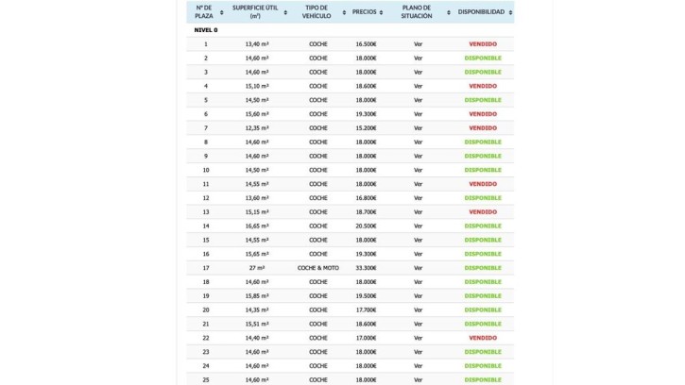Open 'Ver' plan link for plaza 17
This screenshot has width=685, height=385.
click(x=418, y=268)
